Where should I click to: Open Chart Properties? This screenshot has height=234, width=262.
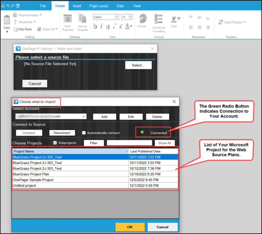click(x=68, y=23)
